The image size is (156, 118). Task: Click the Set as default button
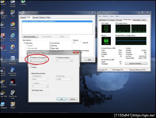pyautogui.click(x=47, y=37)
